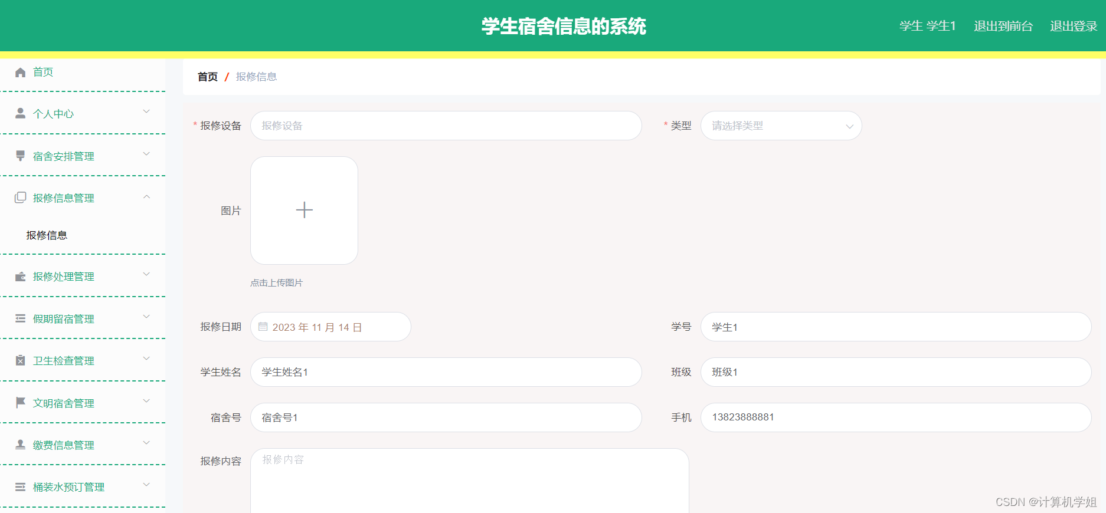
Task: Click the 点击上传图片 hint text
Action: [276, 283]
